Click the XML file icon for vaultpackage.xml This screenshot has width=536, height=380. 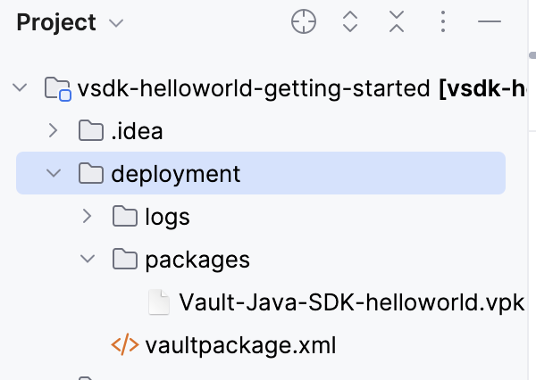pyautogui.click(x=124, y=345)
